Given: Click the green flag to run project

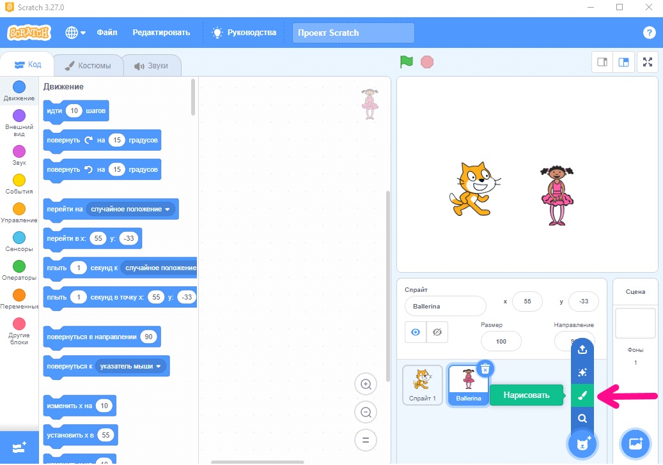Looking at the screenshot, I should tap(407, 62).
